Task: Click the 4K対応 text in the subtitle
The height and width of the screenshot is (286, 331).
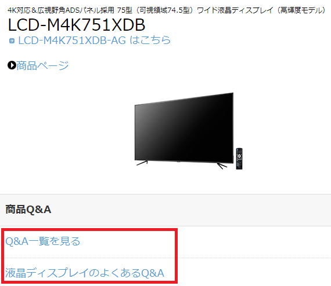Action: 19,10
